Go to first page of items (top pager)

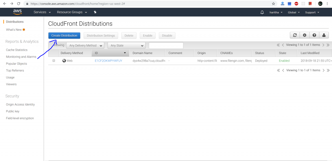(278, 45)
